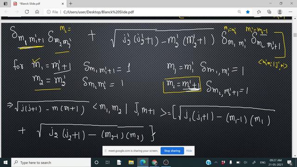Open the notes app on taskbar
This screenshot has width=297, height=167.
[119, 162]
